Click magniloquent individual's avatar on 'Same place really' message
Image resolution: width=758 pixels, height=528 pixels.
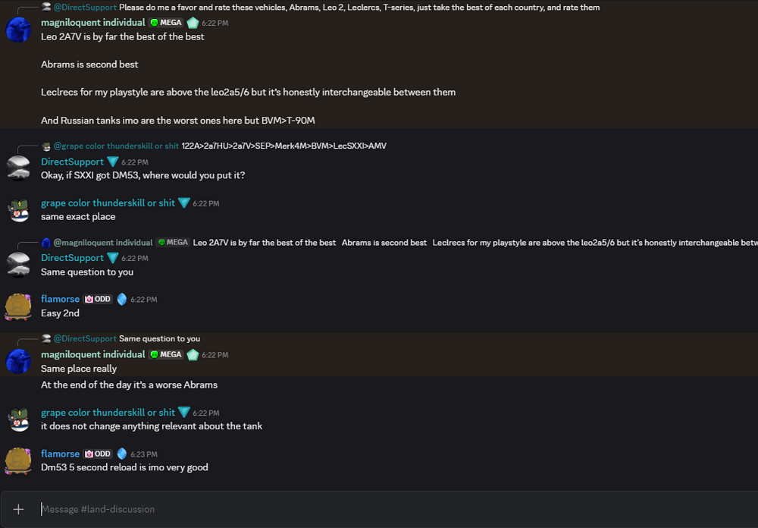(x=18, y=361)
